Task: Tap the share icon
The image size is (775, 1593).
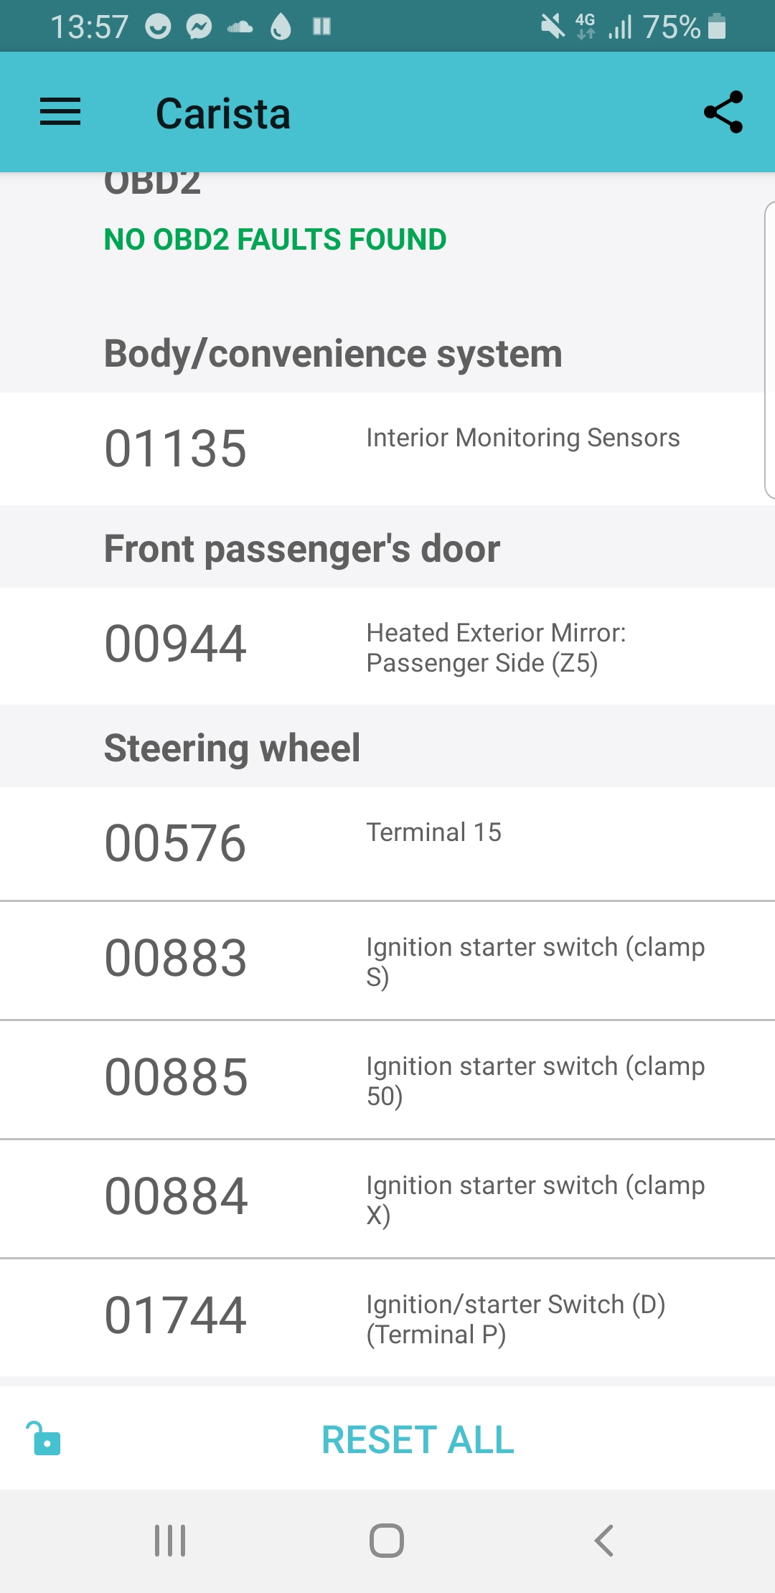Action: tap(723, 112)
